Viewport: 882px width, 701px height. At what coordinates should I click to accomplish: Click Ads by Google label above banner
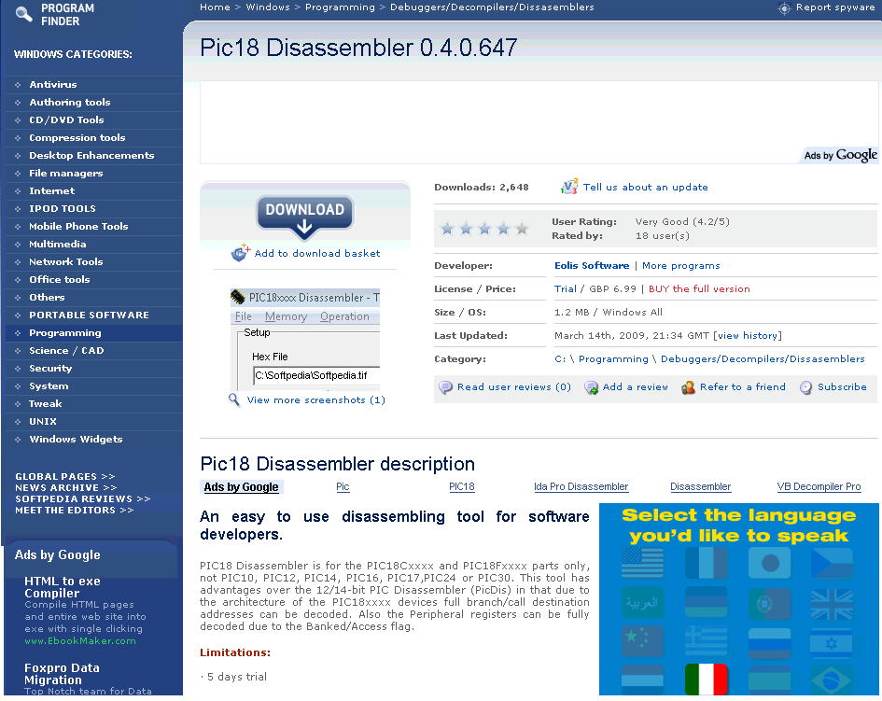pyautogui.click(x=840, y=155)
